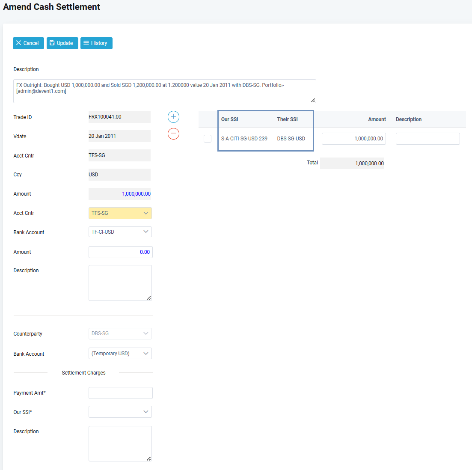Viewport: 472px width, 470px height.
Task: Click the Amount input showing 1,000,000.00 in SSI row
Action: tap(354, 139)
